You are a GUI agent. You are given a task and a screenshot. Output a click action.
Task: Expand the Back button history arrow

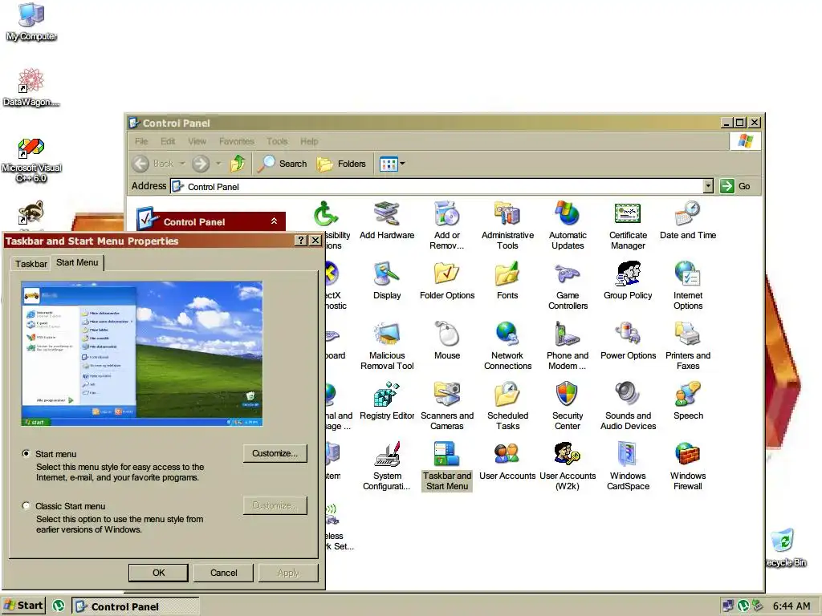(182, 164)
